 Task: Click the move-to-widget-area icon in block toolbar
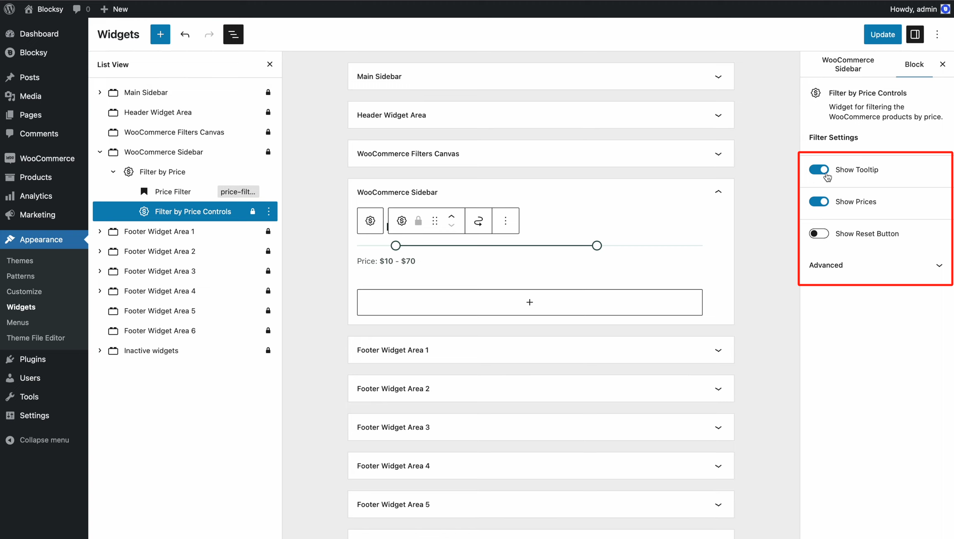(x=478, y=221)
